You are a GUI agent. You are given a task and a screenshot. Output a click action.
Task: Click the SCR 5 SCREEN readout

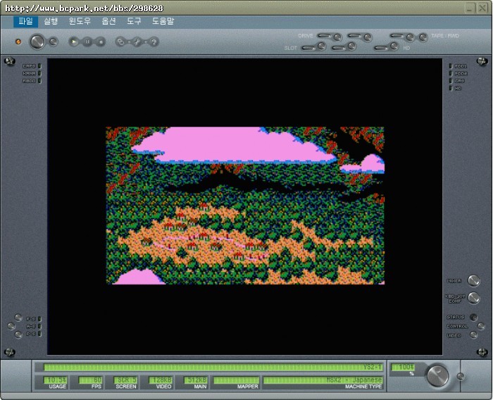tap(125, 380)
